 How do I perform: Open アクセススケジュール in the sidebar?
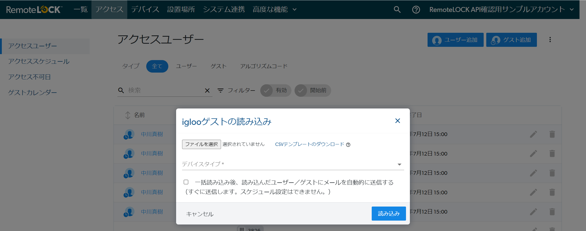click(39, 62)
